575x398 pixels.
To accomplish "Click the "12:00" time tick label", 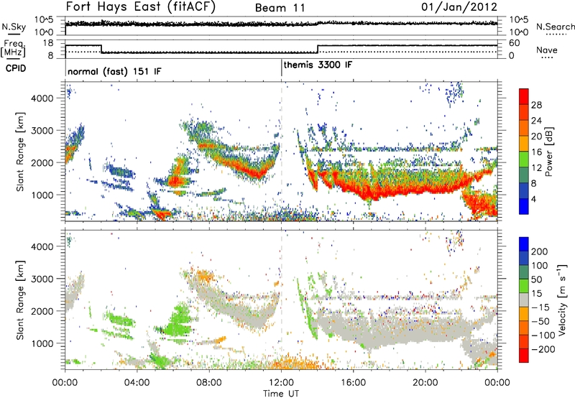I will [x=282, y=383].
